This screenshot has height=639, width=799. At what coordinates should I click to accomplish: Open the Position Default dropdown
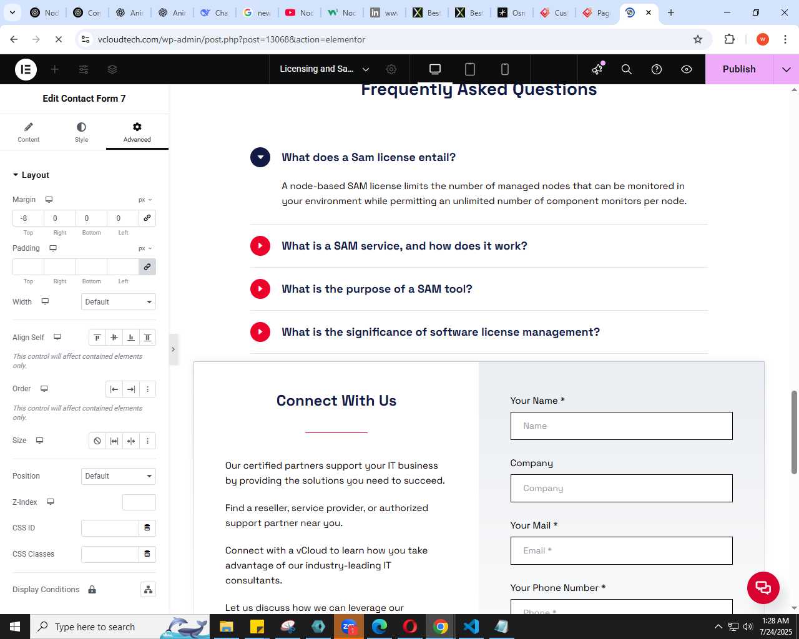coord(119,476)
